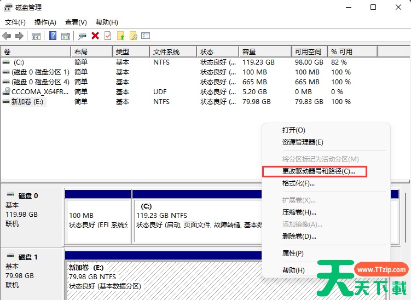Click the folder with magnifier icon

[133, 36]
